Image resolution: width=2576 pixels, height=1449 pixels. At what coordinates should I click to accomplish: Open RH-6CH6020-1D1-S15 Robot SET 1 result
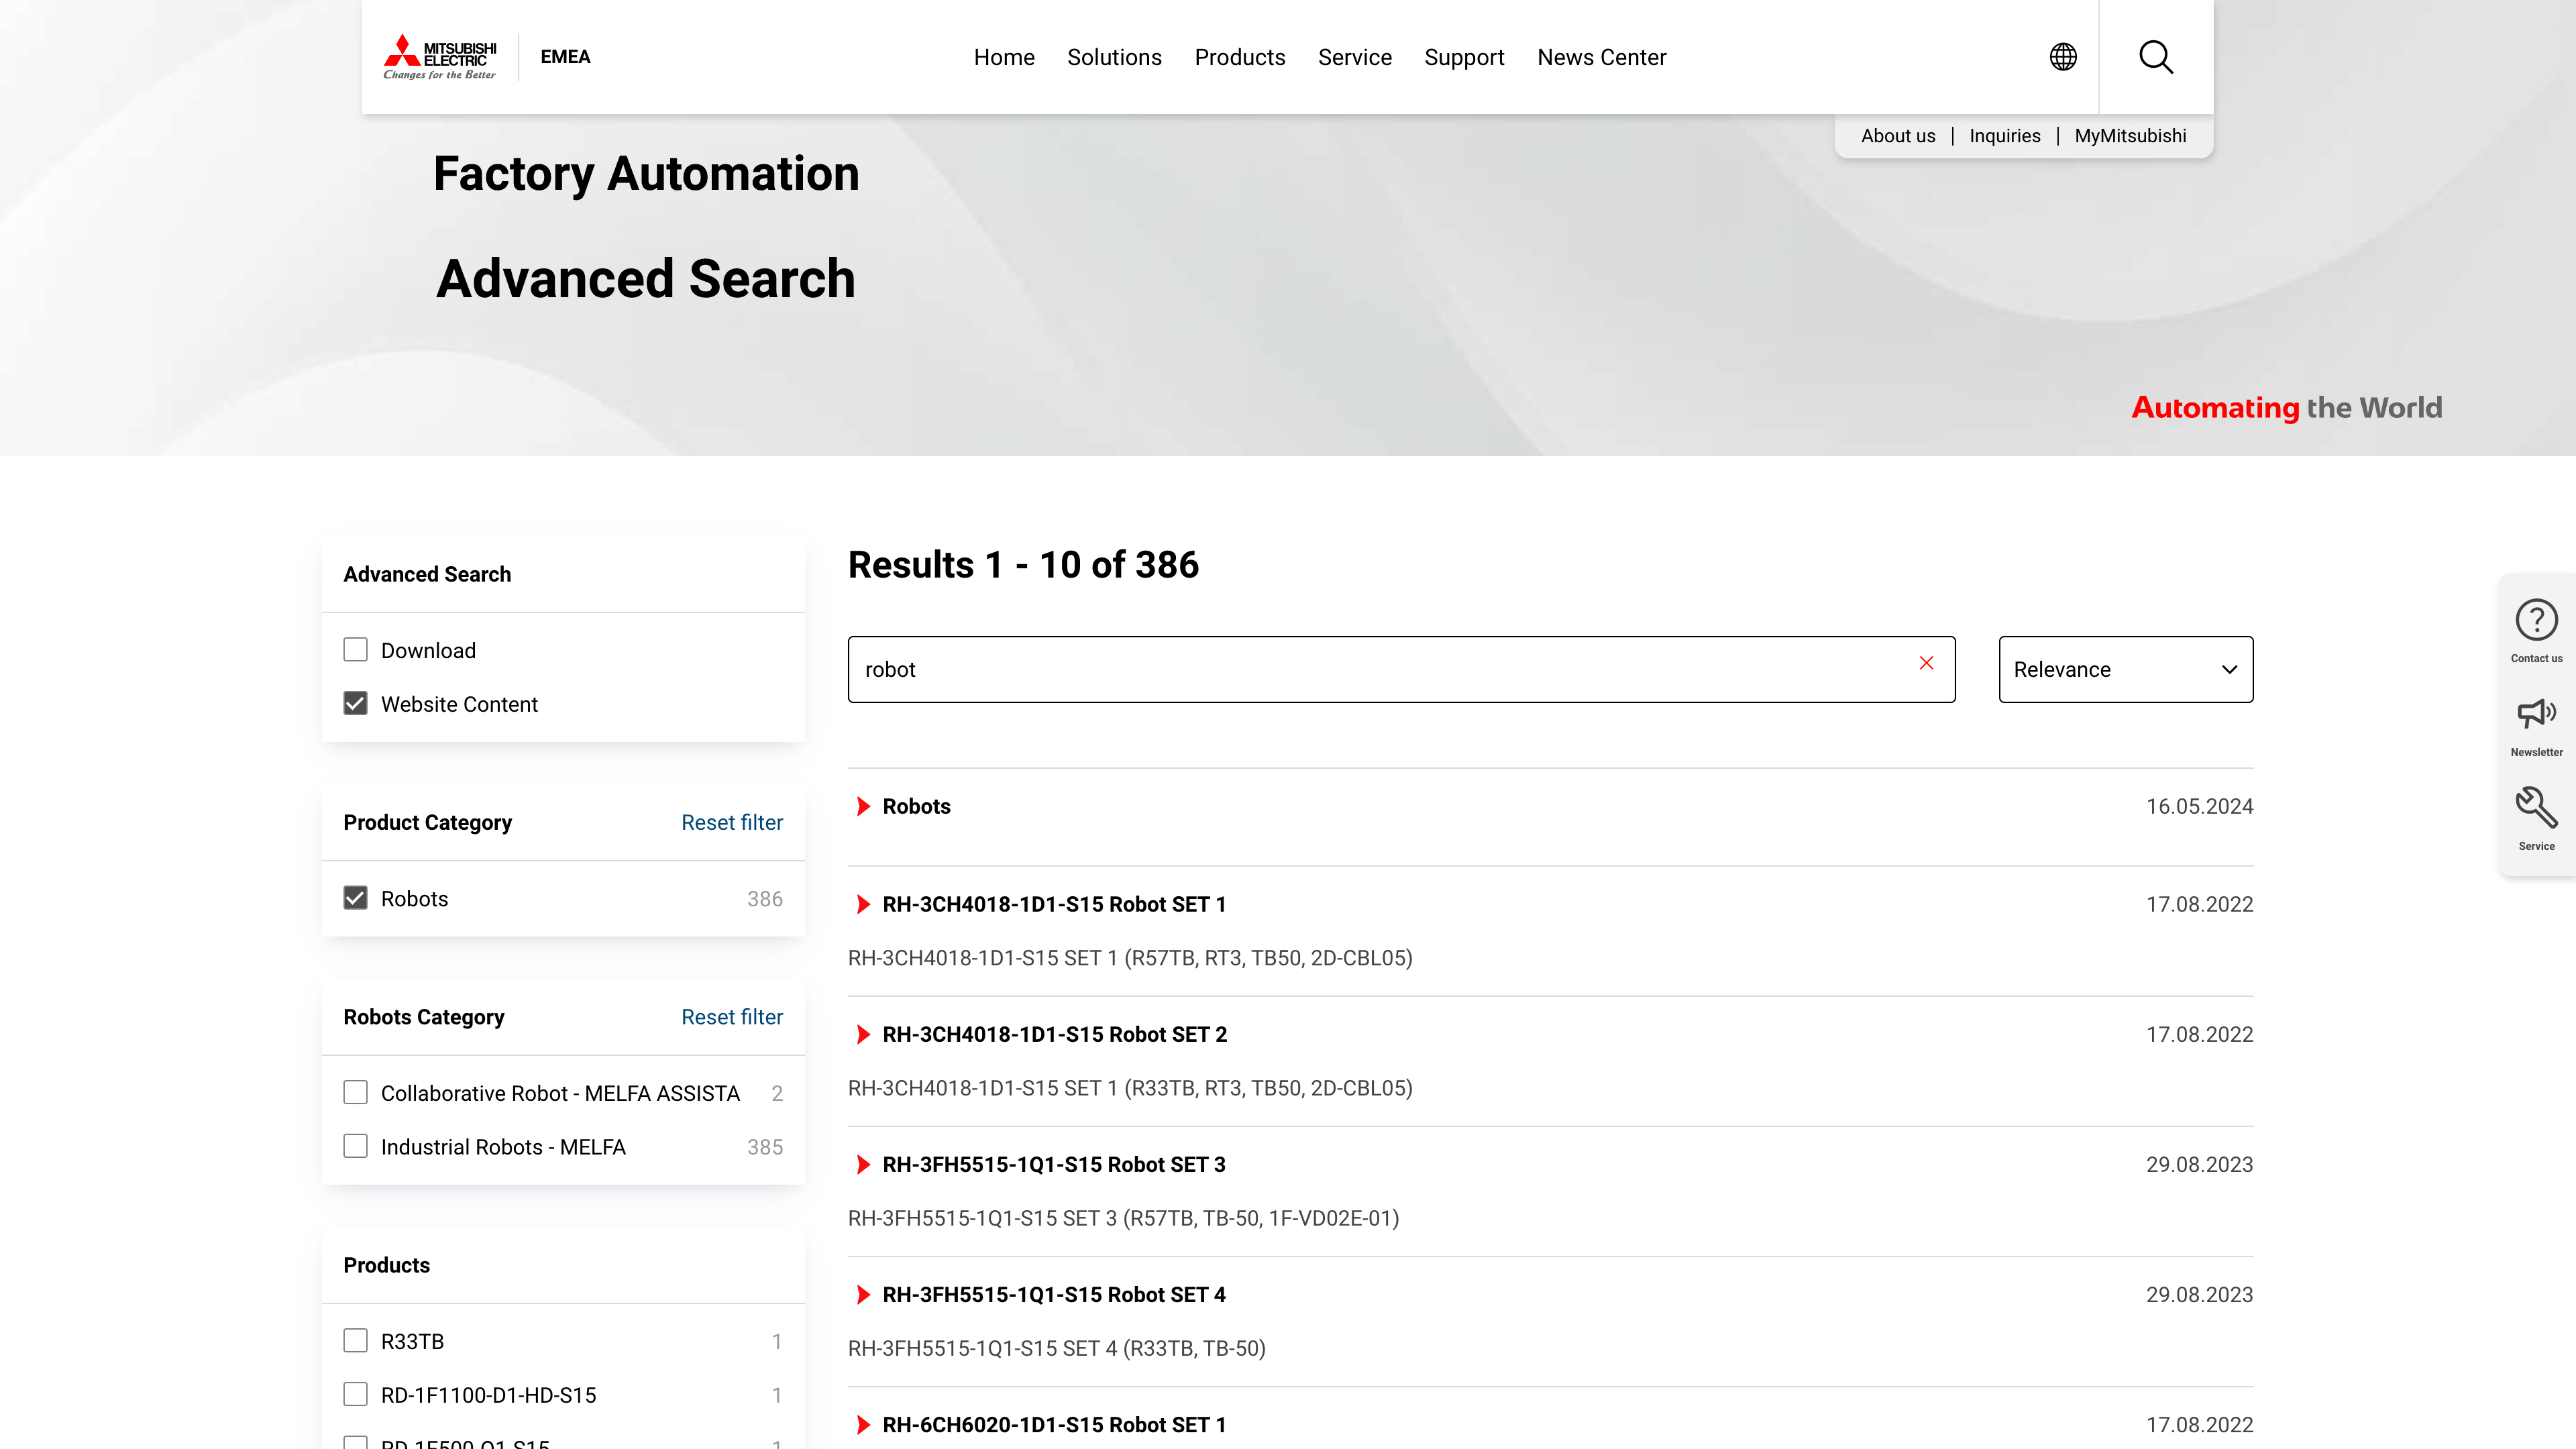pyautogui.click(x=1054, y=1424)
